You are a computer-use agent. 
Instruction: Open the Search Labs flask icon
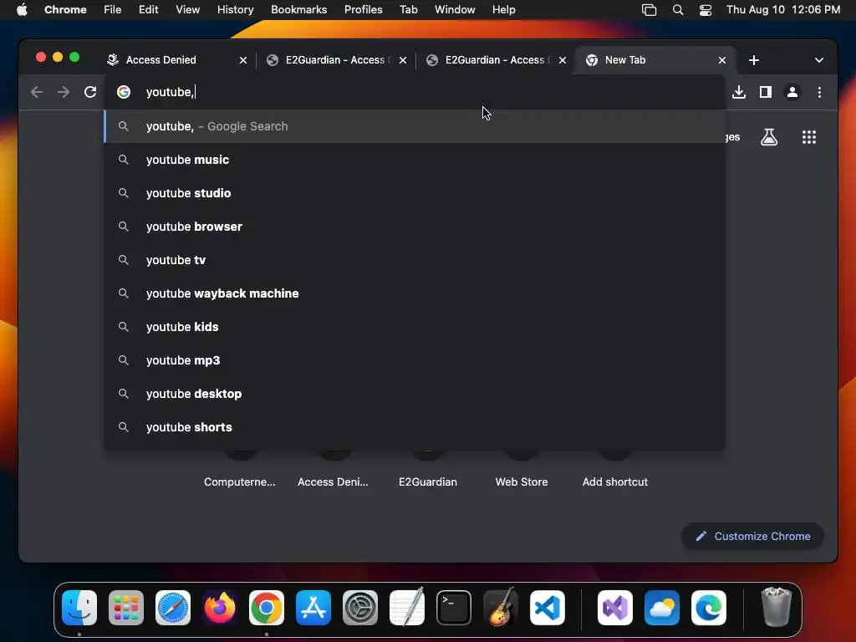[x=769, y=137]
